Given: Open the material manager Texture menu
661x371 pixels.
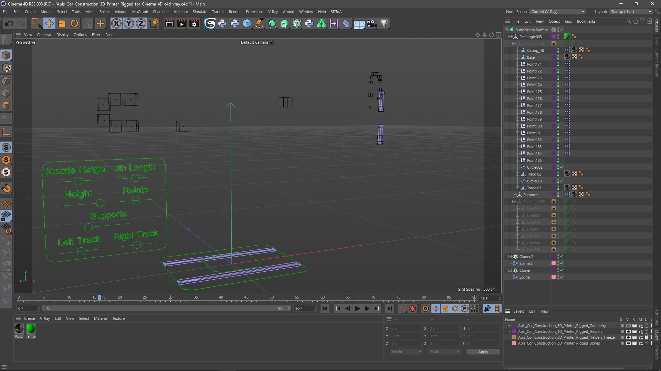Looking at the screenshot, I should pos(118,318).
